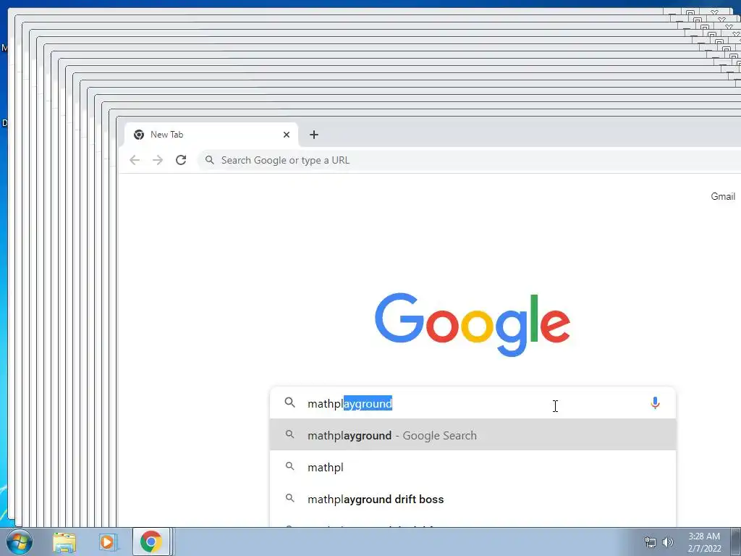
Task: Launch Windows Media Player from the taskbar
Action: pyautogui.click(x=108, y=542)
